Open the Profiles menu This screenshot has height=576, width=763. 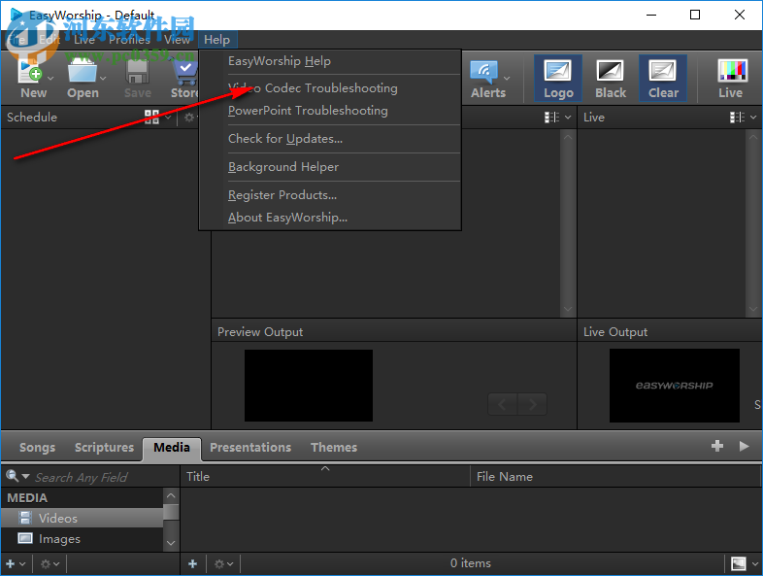pyautogui.click(x=129, y=40)
